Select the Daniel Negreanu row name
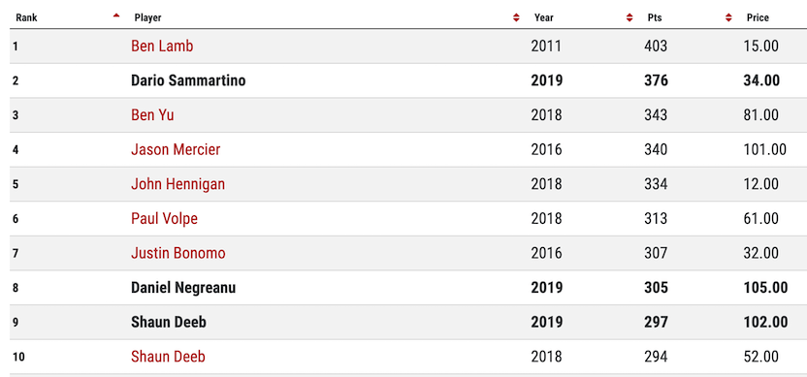This screenshot has height=377, width=807. tap(183, 287)
